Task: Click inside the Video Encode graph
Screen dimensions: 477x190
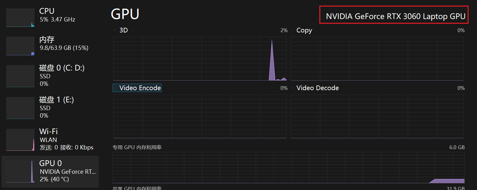Action: (x=200, y=116)
